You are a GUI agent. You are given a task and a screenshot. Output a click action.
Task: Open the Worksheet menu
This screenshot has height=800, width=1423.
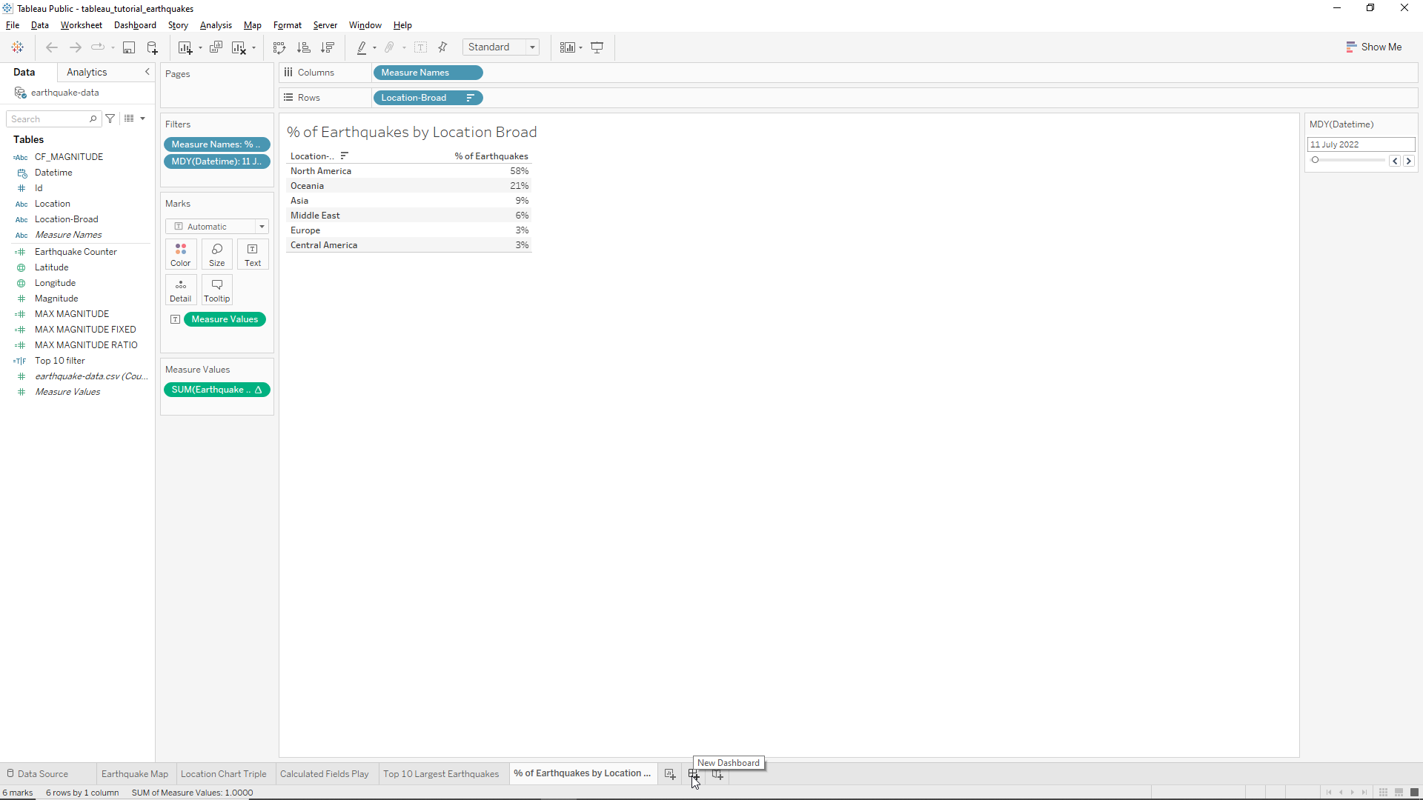pos(82,25)
